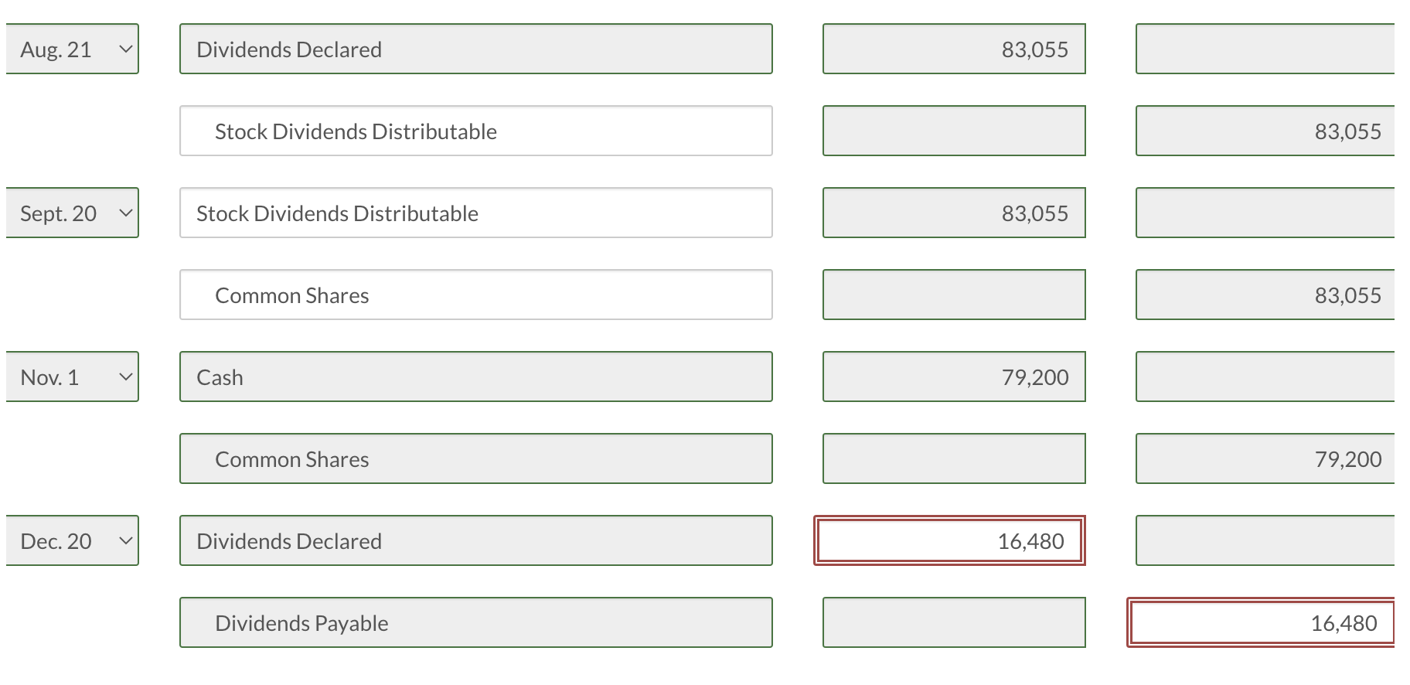1410x685 pixels.
Task: Click the Nov. 1 Common Shares account field
Action: [x=476, y=458]
